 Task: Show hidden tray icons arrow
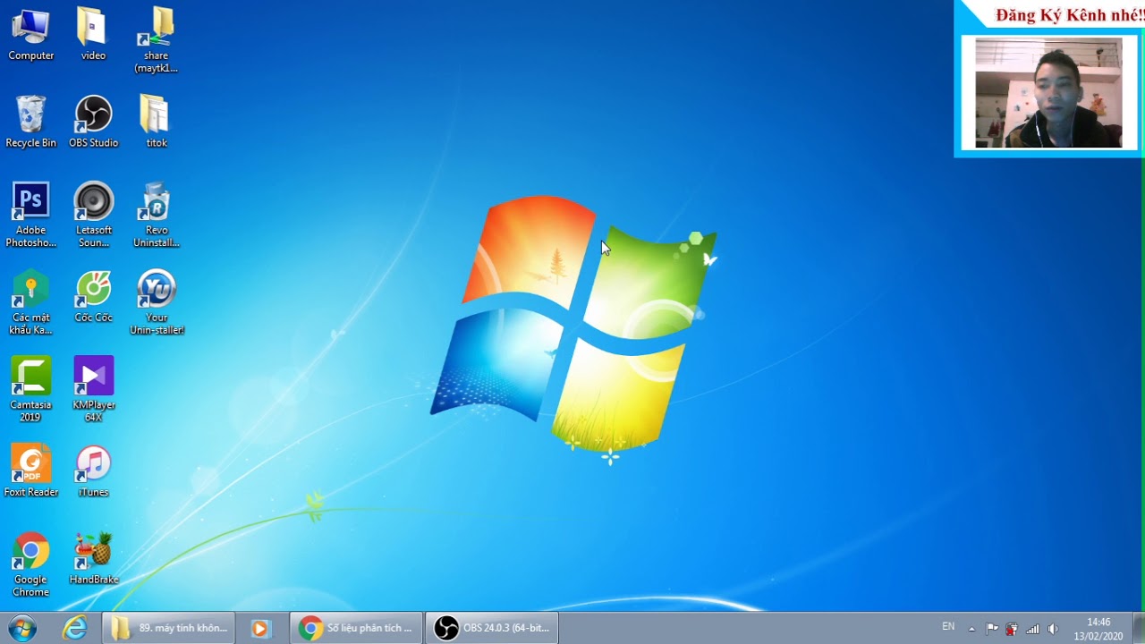click(x=971, y=629)
